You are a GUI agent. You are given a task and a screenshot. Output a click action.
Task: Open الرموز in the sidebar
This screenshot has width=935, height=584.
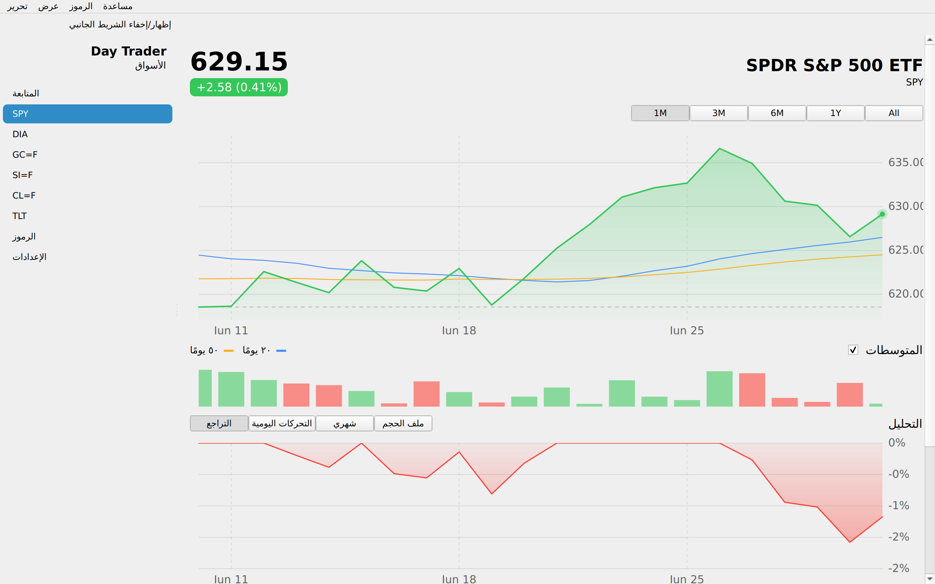coord(88,237)
